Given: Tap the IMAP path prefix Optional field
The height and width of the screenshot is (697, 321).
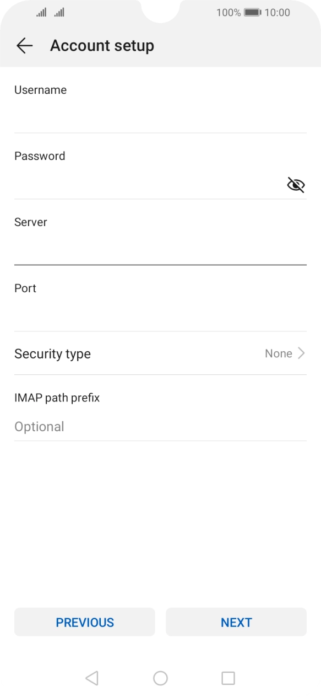Looking at the screenshot, I should tap(160, 426).
